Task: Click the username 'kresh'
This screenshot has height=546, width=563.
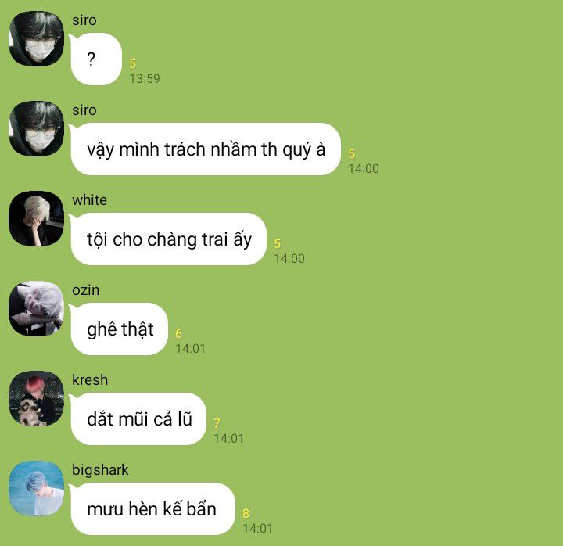Action: coord(90,380)
